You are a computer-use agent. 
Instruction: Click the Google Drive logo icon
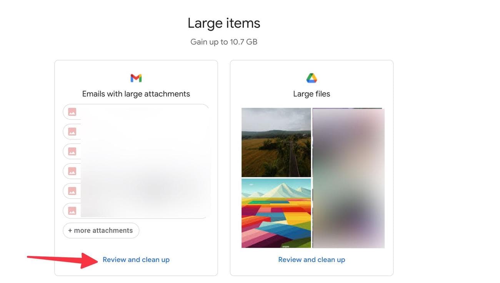(312, 78)
